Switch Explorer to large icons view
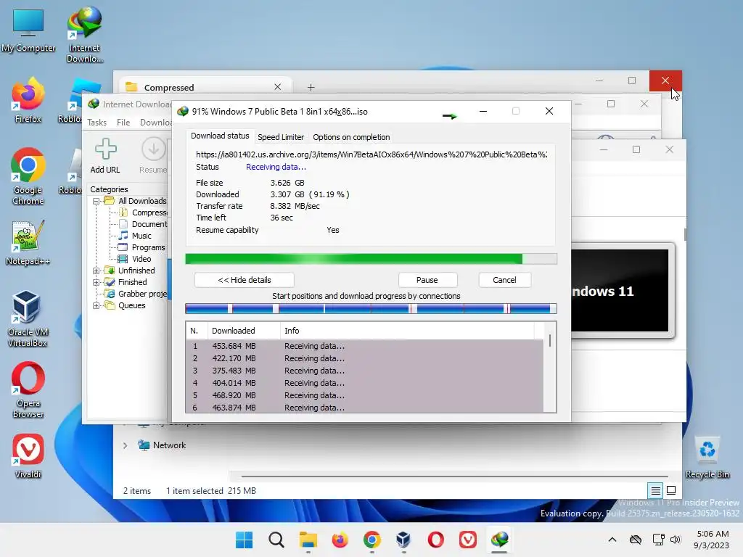The image size is (743, 557). [x=671, y=490]
